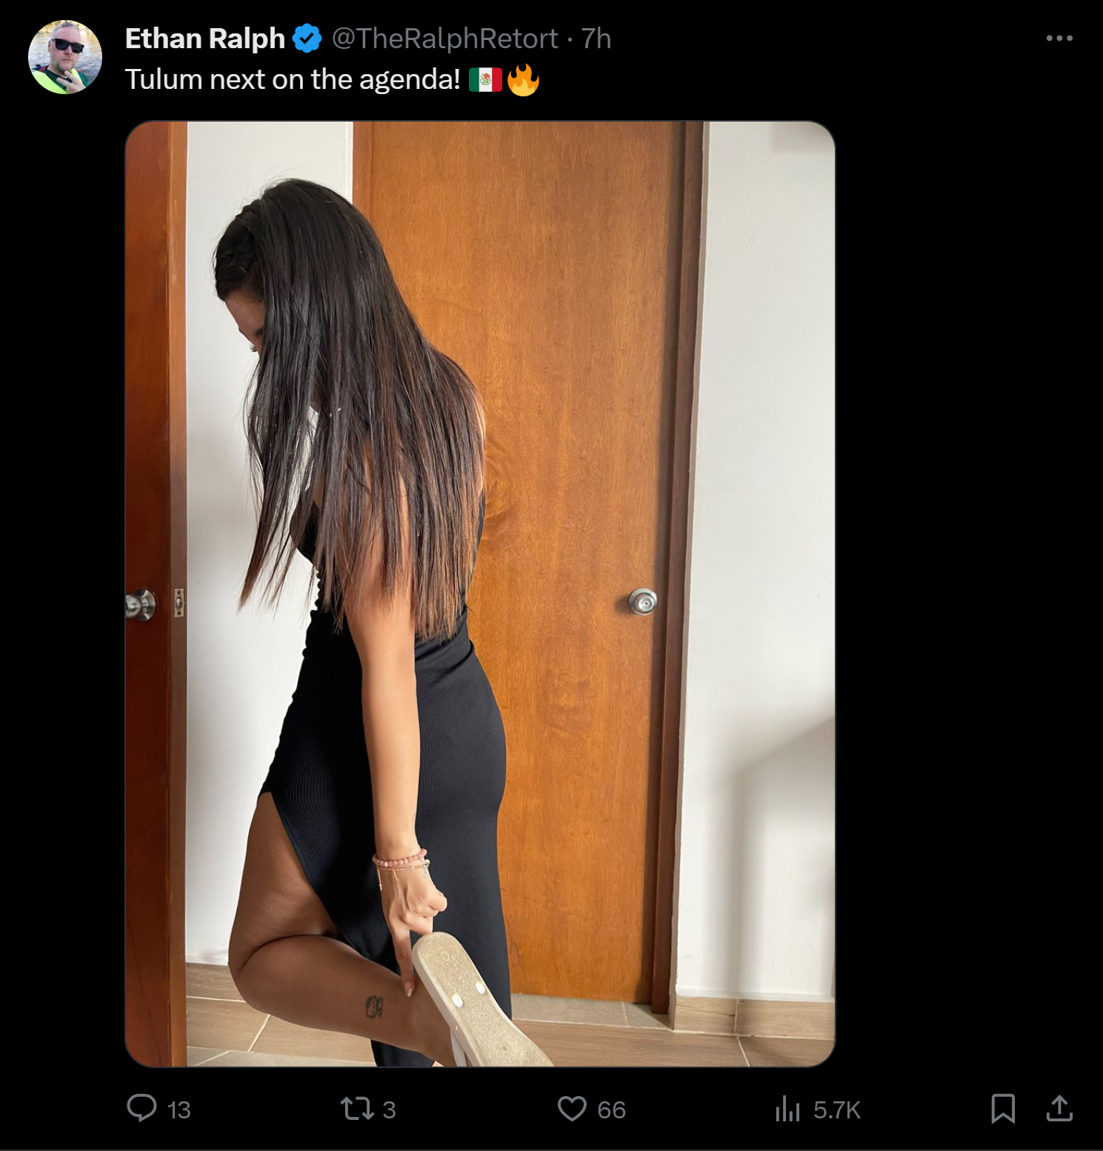
Task: Bookmark this tweet
Action: tap(1003, 1109)
